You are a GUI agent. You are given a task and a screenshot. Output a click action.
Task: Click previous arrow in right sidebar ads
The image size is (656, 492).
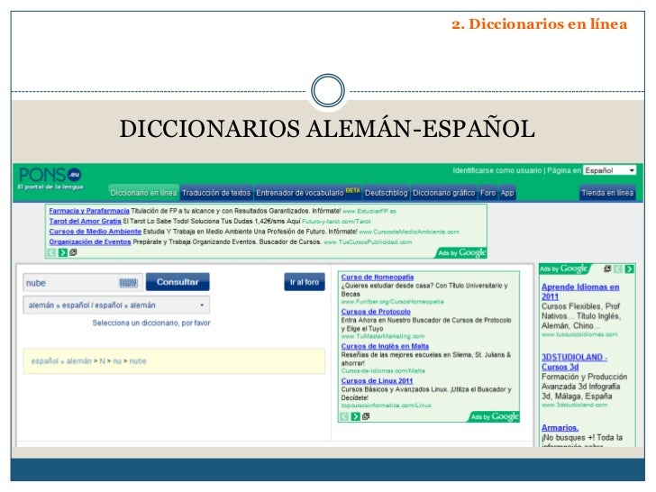click(618, 269)
